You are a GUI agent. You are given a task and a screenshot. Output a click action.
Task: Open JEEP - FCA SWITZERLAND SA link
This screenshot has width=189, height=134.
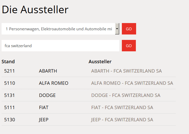pyautogui.click(x=122, y=120)
